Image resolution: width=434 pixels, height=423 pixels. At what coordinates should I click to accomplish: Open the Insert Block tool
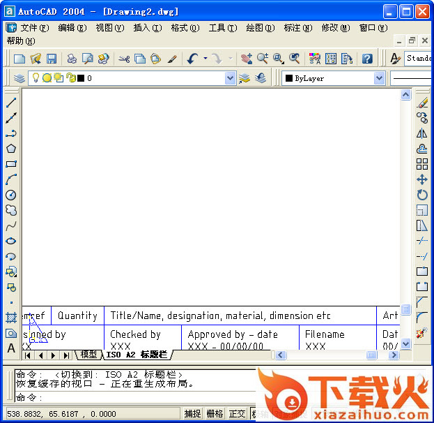point(11,272)
